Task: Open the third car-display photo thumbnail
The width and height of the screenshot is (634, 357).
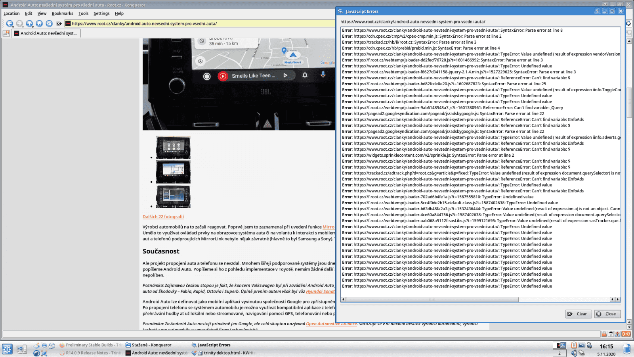Action: coord(173,196)
